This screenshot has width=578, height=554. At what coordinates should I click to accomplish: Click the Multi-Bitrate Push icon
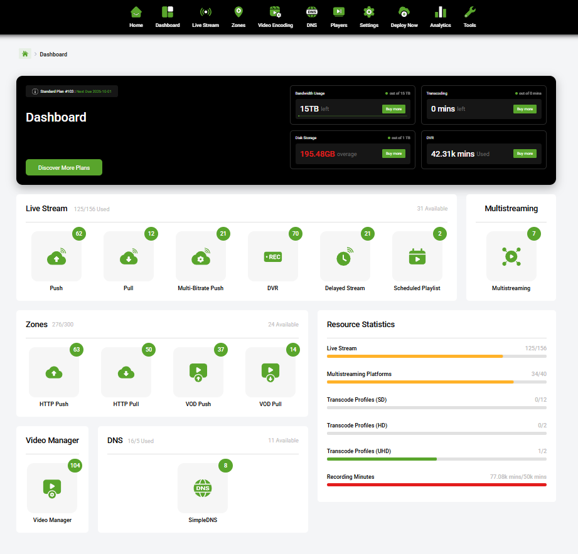point(200,256)
